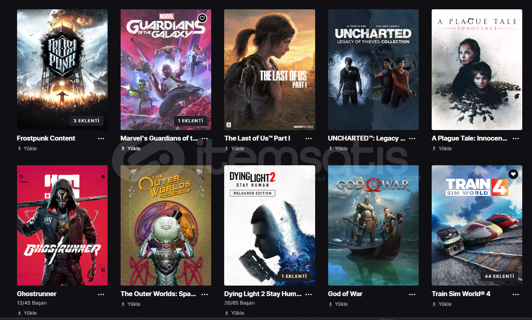Image resolution: width=532 pixels, height=320 pixels.
Task: Open three-dot menu for God of War
Action: tap(412, 294)
